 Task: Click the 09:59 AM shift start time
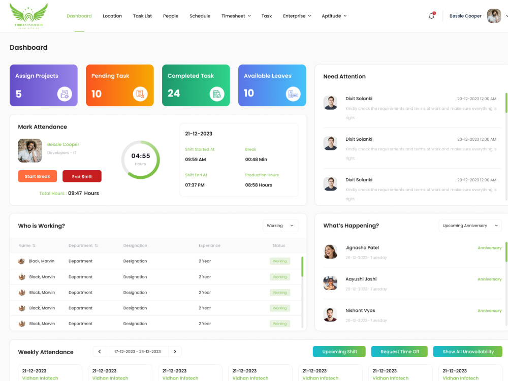coord(196,160)
